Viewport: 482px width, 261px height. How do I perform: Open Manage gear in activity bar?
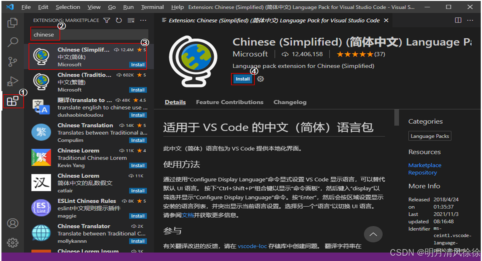coord(13,243)
